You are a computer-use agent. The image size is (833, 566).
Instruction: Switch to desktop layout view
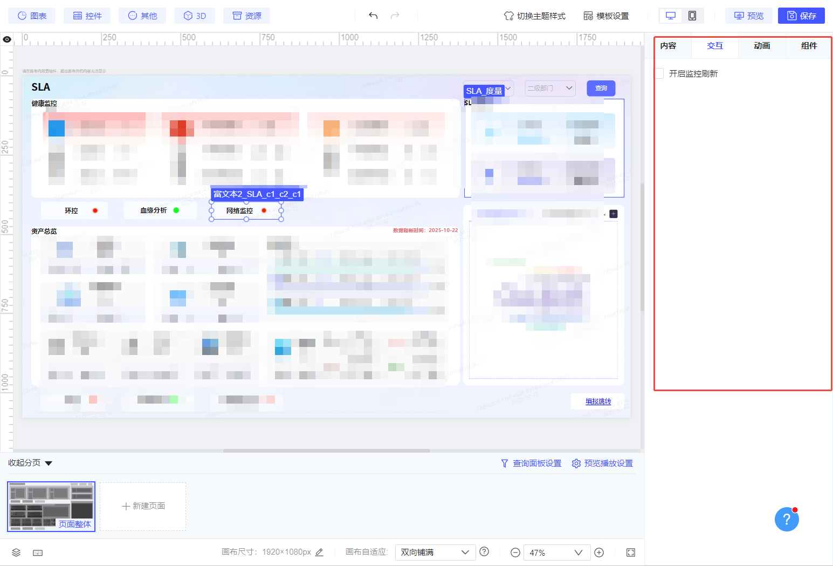coord(671,16)
